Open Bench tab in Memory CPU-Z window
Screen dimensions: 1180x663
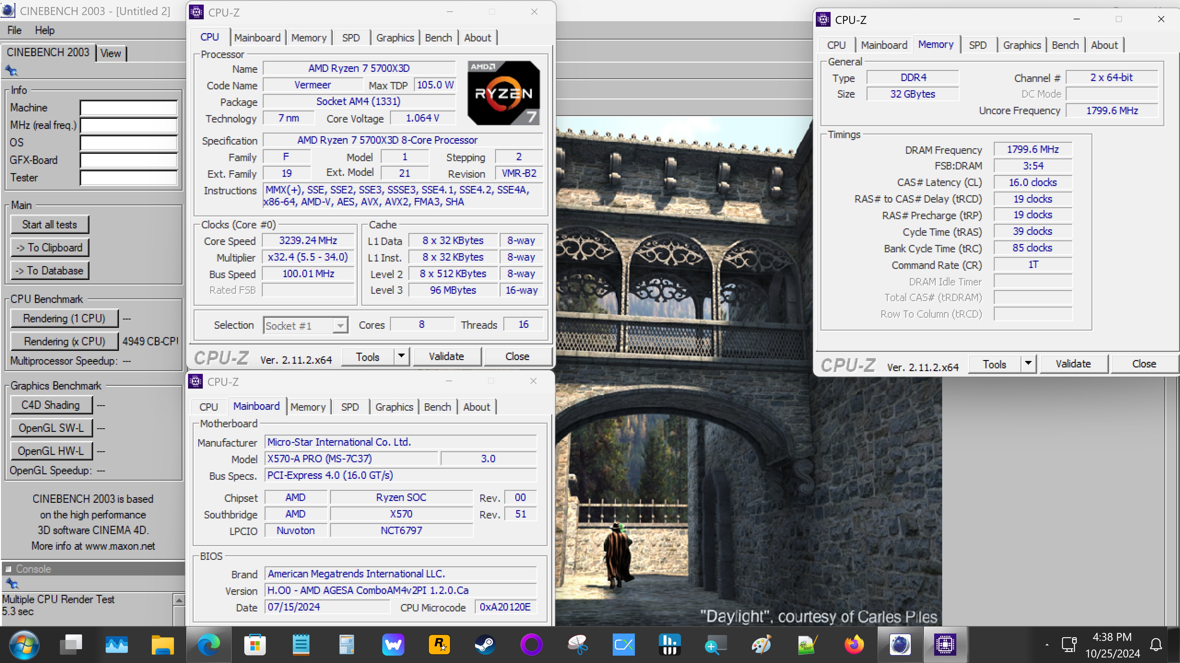click(x=1065, y=45)
